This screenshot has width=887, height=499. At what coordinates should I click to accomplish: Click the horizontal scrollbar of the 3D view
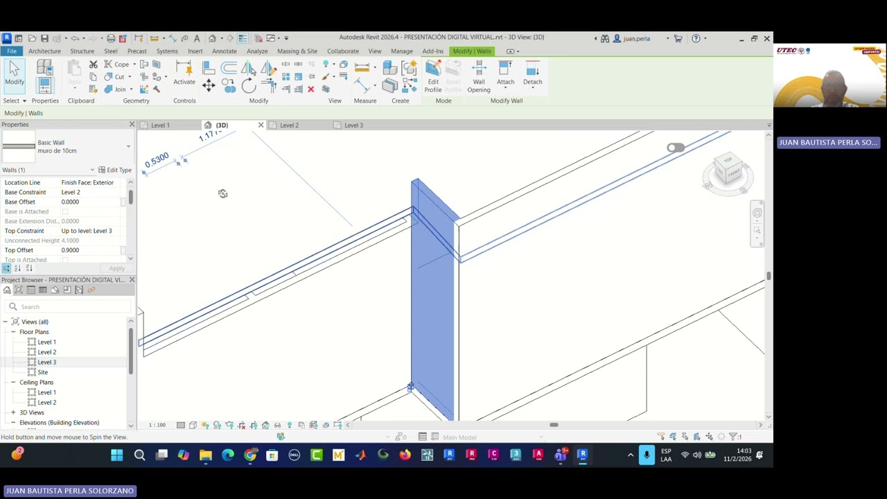pyautogui.click(x=554, y=425)
